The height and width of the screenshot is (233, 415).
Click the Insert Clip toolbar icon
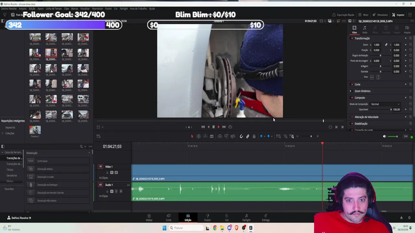click(x=220, y=137)
